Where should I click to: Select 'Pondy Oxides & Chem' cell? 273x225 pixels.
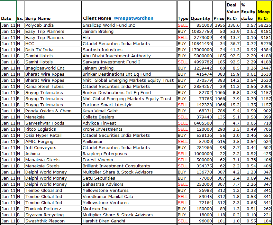click(53, 111)
